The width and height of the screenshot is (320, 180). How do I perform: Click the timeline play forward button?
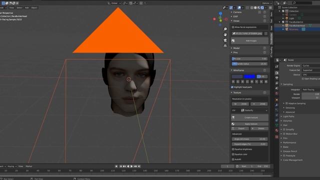[x=131, y=166]
